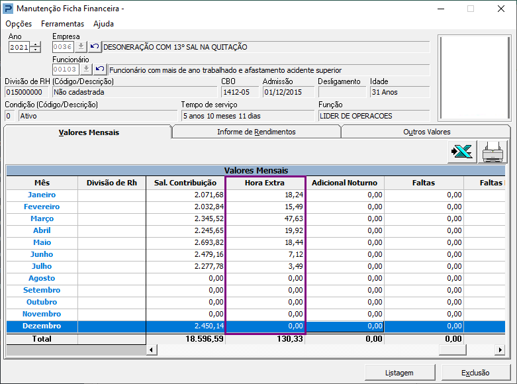This screenshot has height=384, width=517.
Task: Click the printer icon
Action: 493,152
